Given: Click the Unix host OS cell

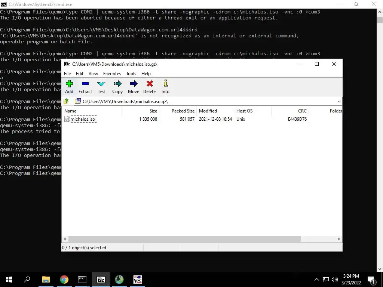Looking at the screenshot, I should tap(240, 119).
